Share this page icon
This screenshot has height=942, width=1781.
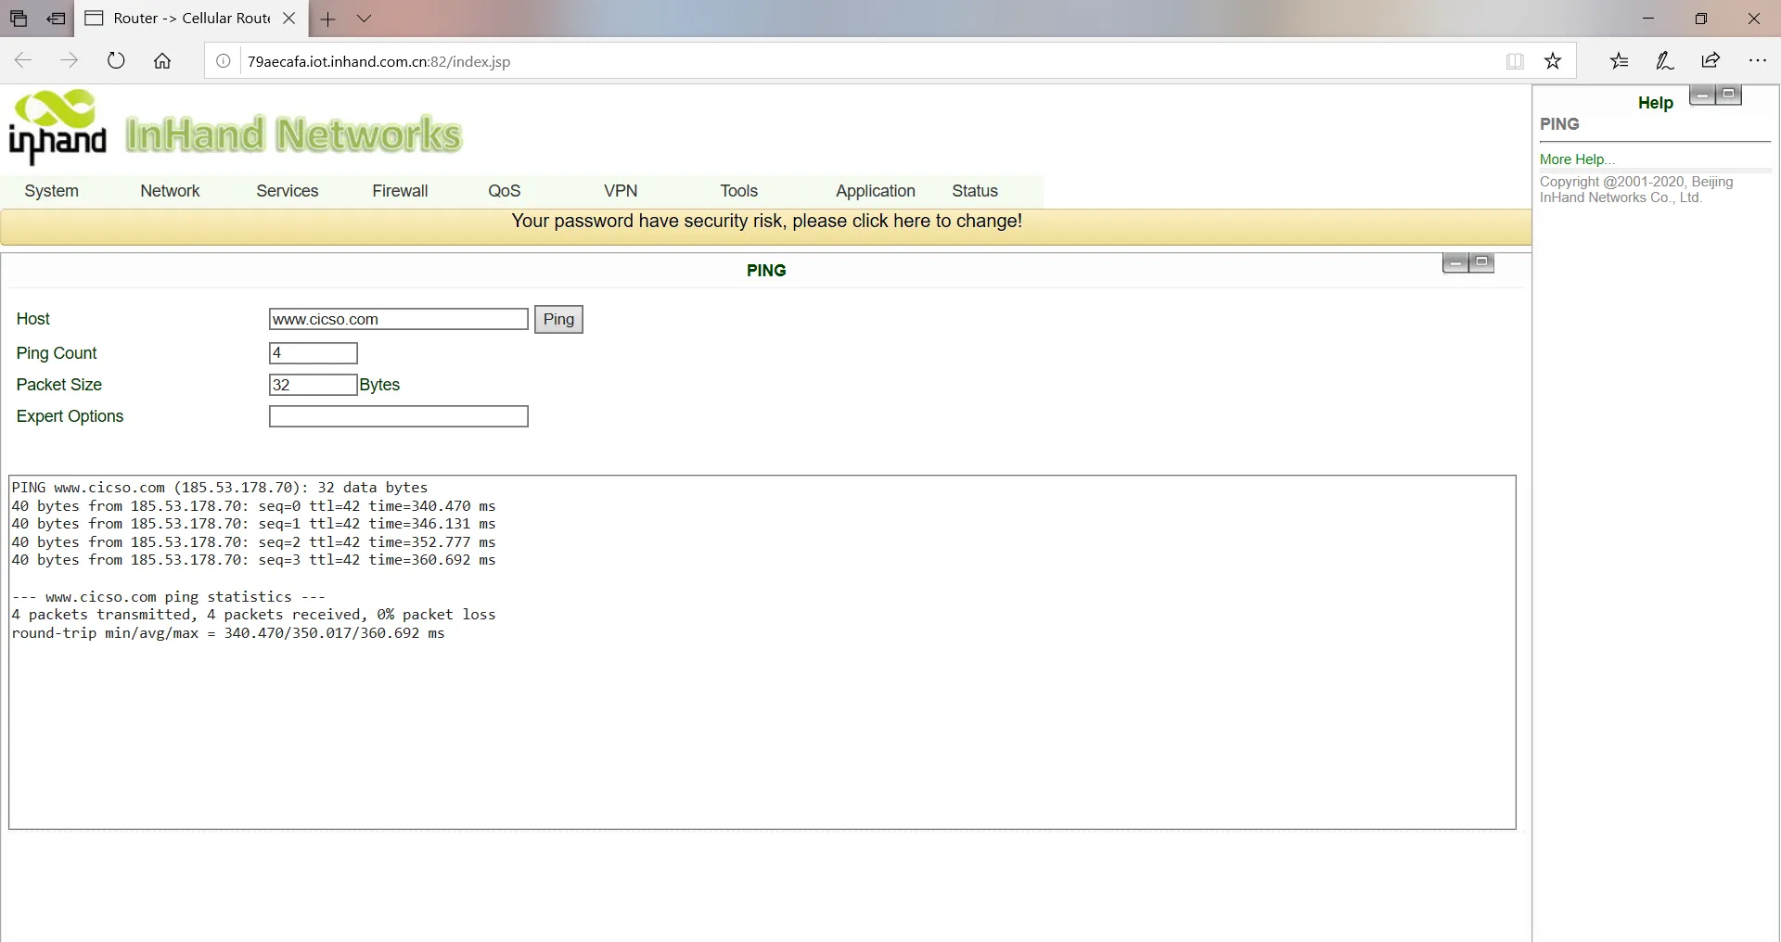click(1711, 61)
